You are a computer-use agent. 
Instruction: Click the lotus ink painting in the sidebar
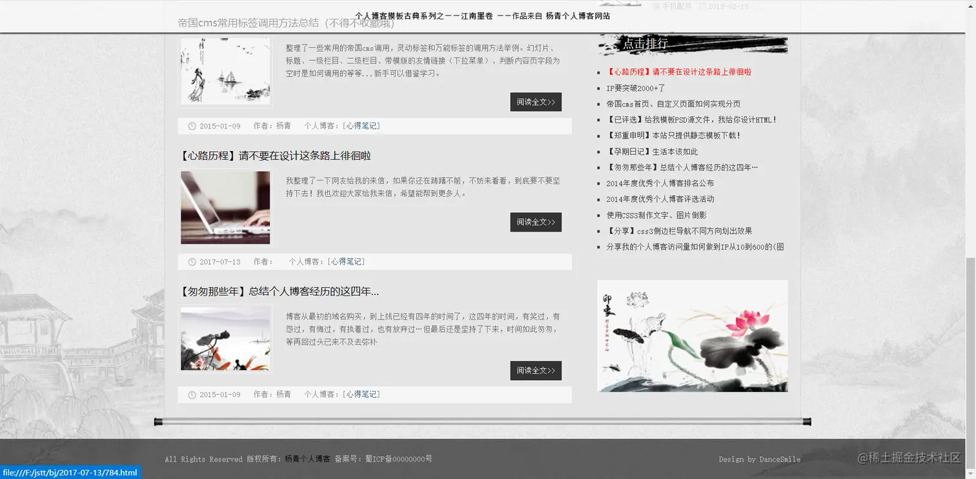(691, 336)
